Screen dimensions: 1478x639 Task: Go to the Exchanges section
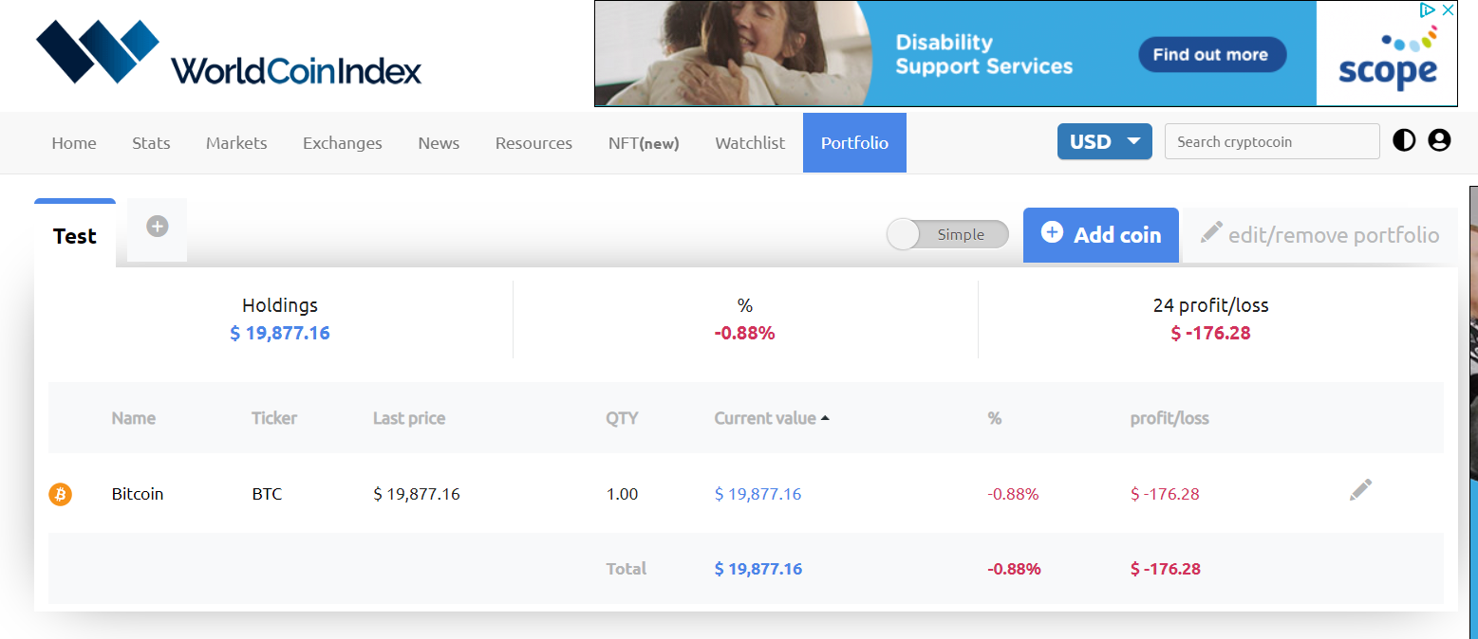(342, 142)
